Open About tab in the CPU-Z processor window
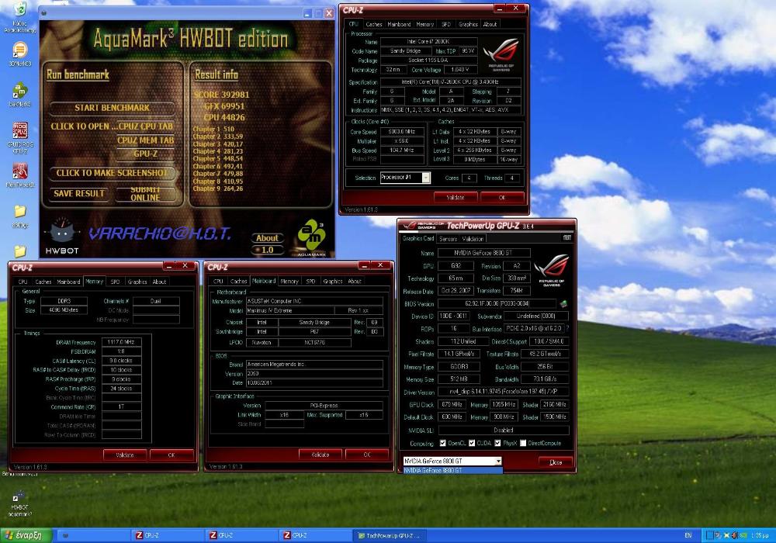776x543 pixels. tap(490, 24)
